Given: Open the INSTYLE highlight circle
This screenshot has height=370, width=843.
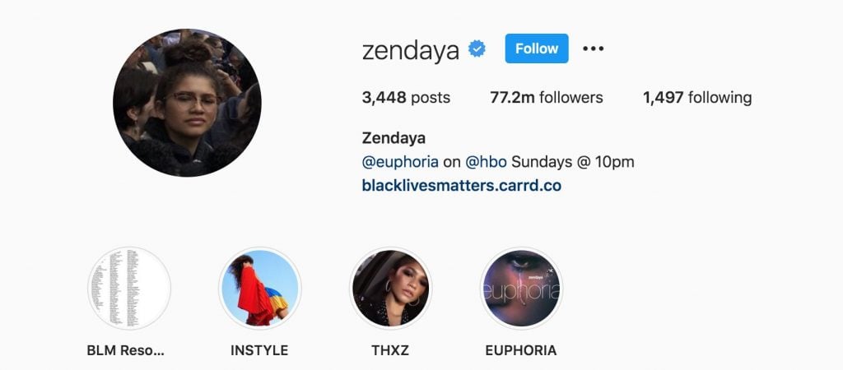Looking at the screenshot, I should 259,288.
